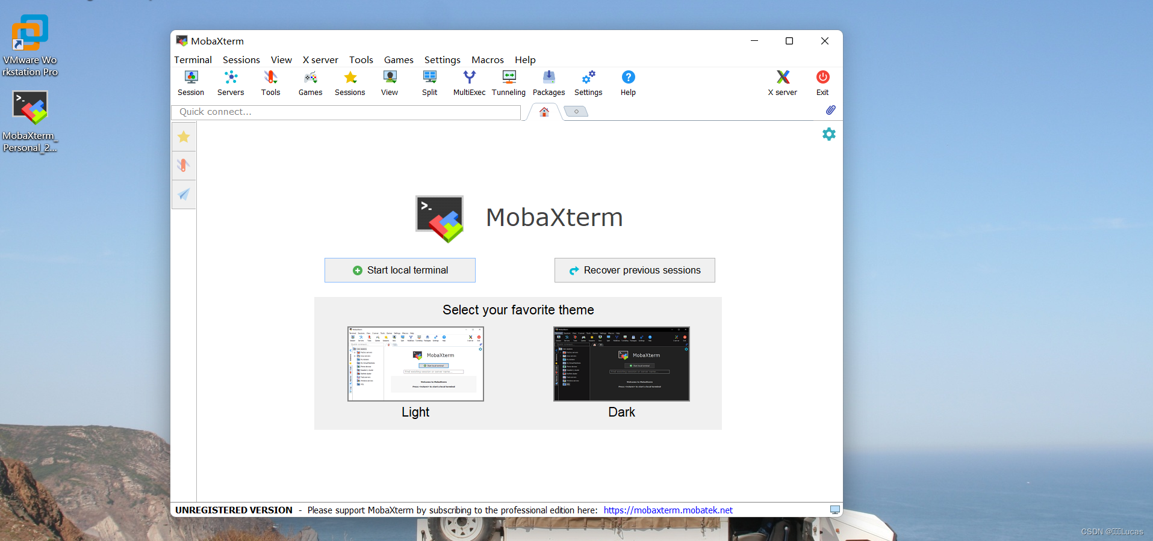
Task: Click the paperclip attach icon
Action: (830, 110)
